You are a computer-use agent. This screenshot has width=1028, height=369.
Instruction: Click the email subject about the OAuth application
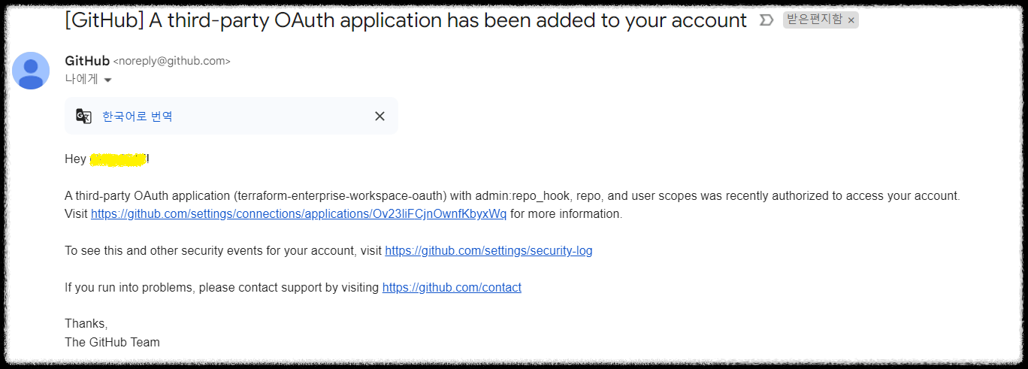406,20
